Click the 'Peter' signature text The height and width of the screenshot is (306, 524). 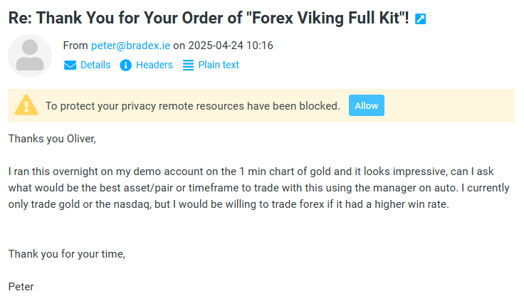pos(21,287)
